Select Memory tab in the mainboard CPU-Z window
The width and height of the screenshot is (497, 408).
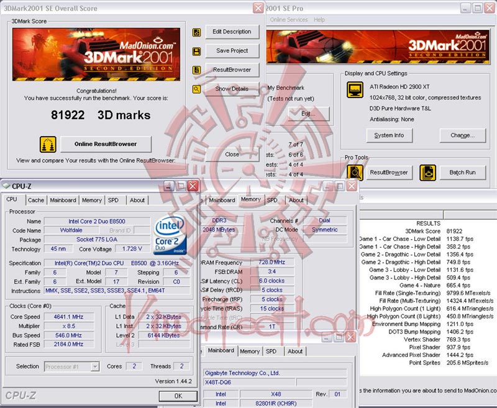point(250,351)
